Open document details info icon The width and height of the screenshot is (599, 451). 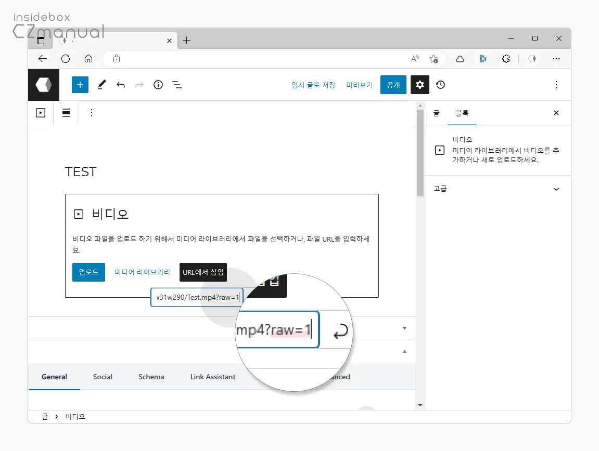(158, 85)
